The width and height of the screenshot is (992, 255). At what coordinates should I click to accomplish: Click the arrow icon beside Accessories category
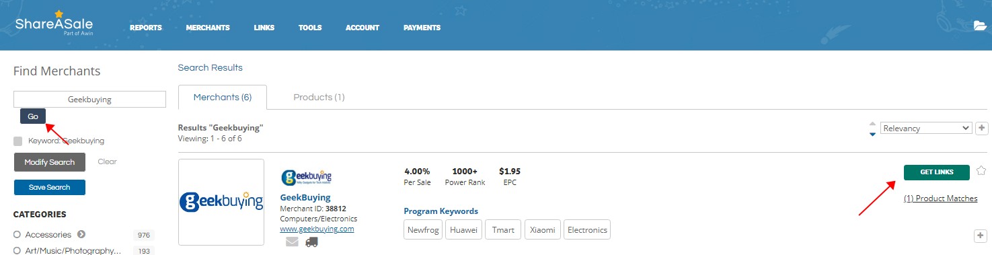(81, 234)
